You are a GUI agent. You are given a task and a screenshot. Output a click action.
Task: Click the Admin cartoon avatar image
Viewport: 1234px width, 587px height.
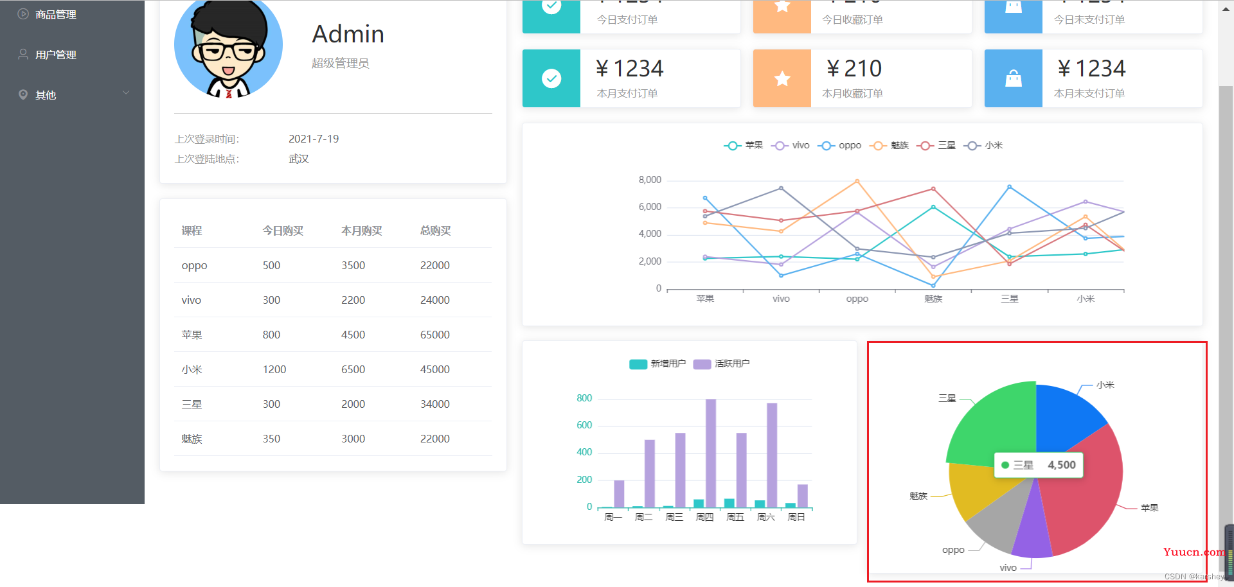(x=228, y=46)
